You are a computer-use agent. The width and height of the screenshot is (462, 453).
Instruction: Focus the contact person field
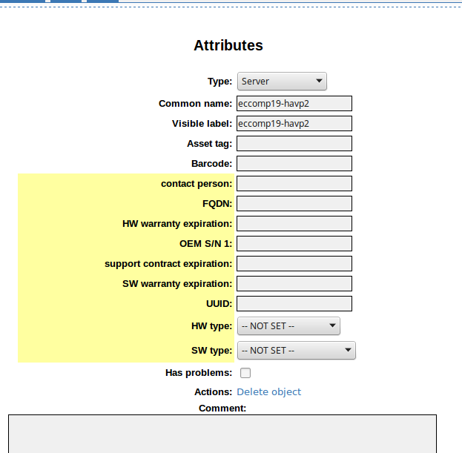tap(294, 184)
